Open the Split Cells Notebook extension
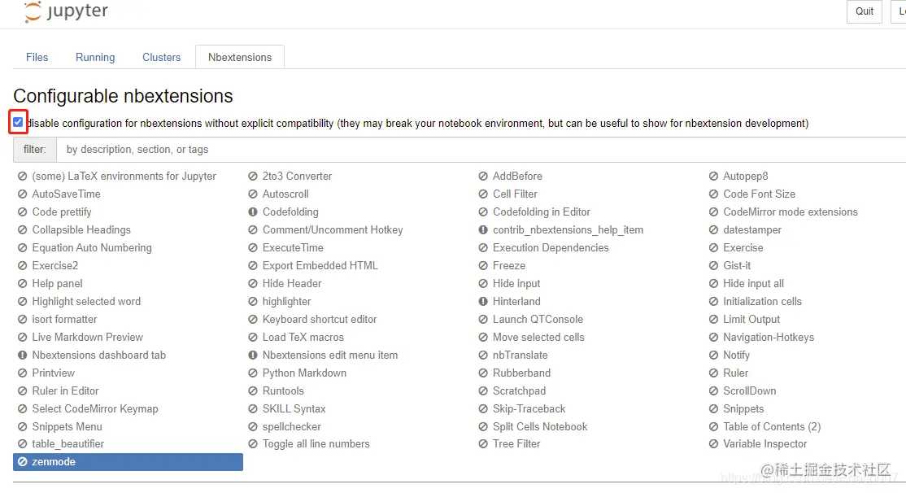This screenshot has width=906, height=493. point(540,427)
